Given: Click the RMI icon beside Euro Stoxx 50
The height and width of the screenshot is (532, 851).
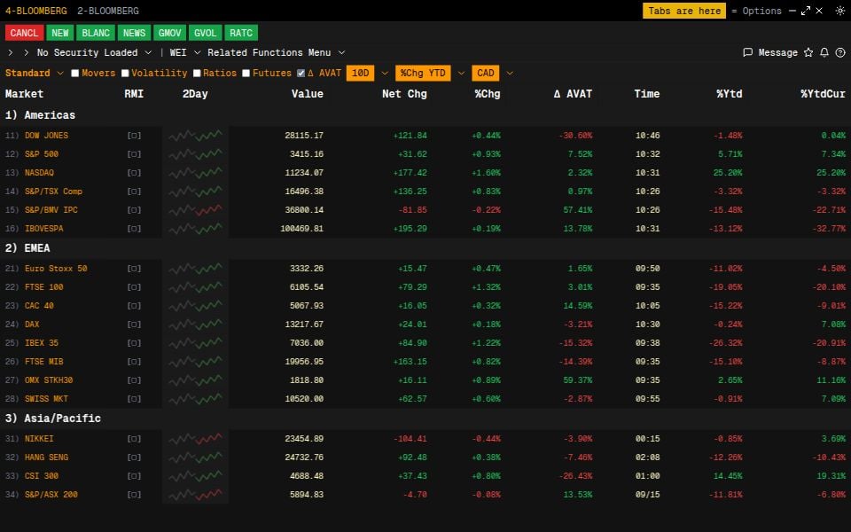Looking at the screenshot, I should (134, 268).
